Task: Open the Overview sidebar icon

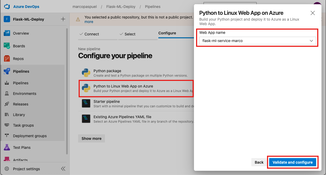Action: pos(7,33)
